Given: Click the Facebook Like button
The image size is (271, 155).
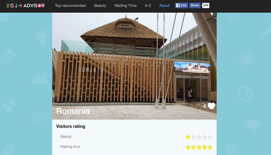Looking at the screenshot, I should point(181,6).
